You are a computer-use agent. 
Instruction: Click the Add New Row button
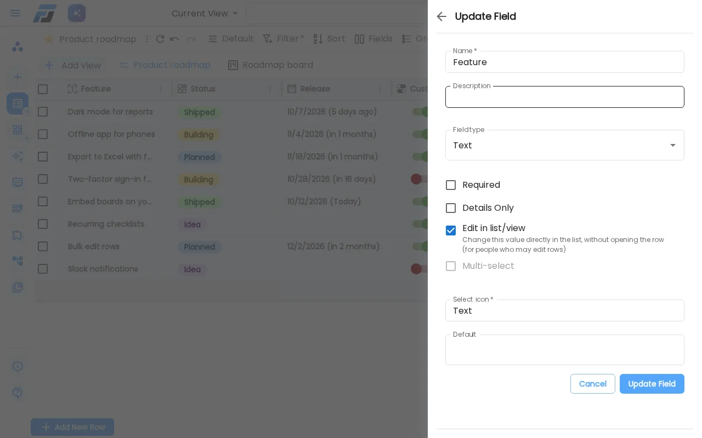(x=72, y=427)
